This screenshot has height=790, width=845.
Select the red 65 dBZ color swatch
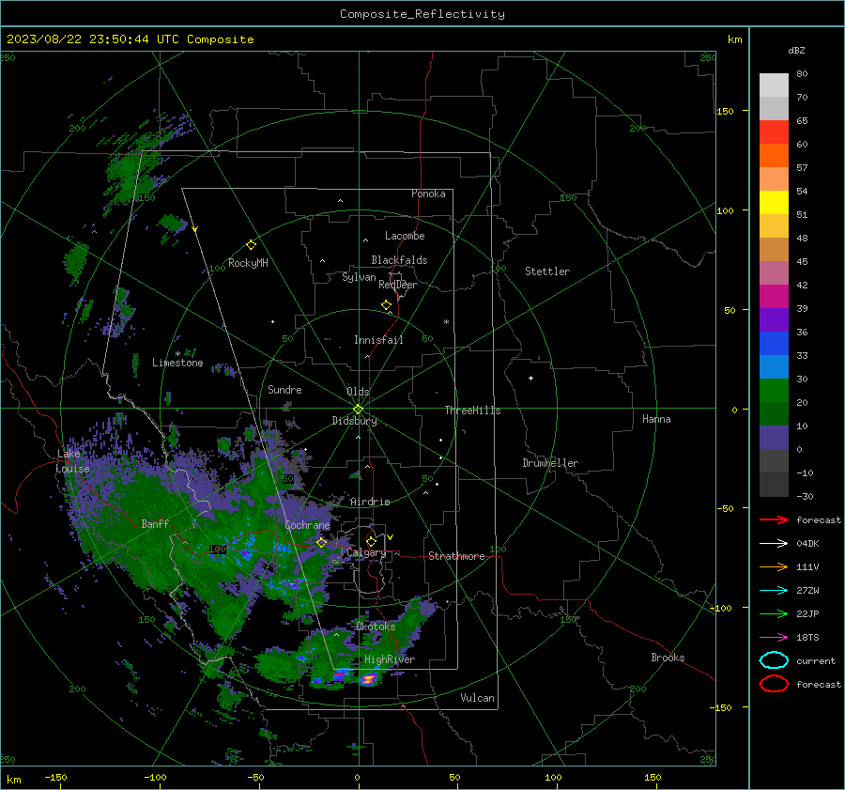(774, 132)
